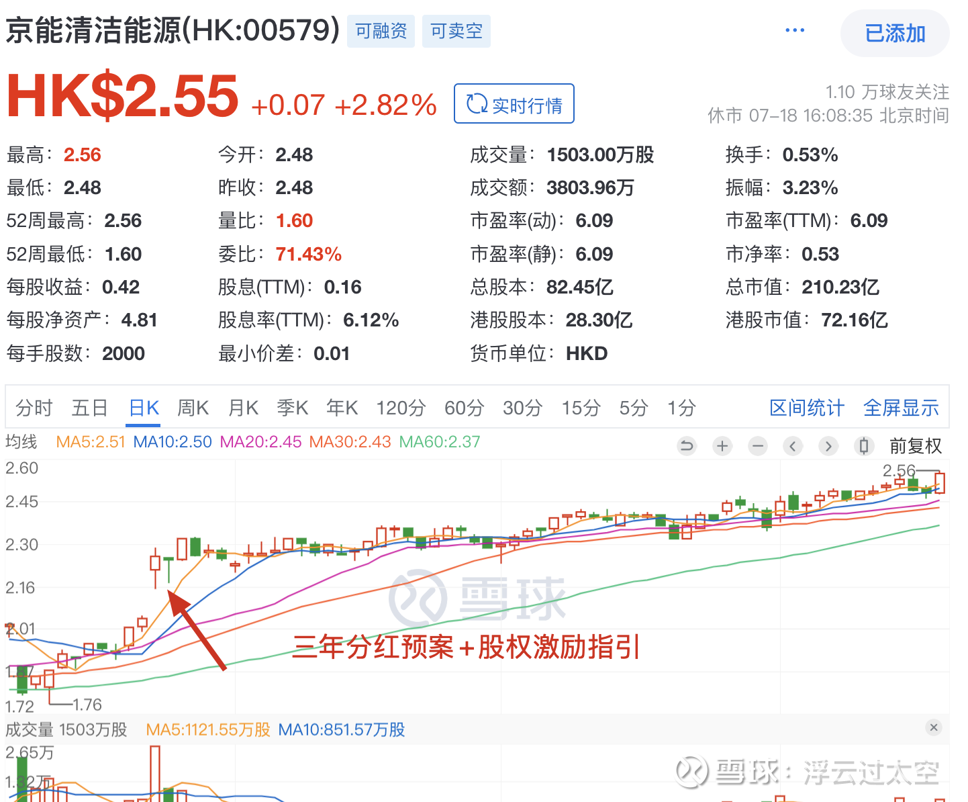Open the 区间统计 range statistics link
This screenshot has width=968, height=802.
807,408
